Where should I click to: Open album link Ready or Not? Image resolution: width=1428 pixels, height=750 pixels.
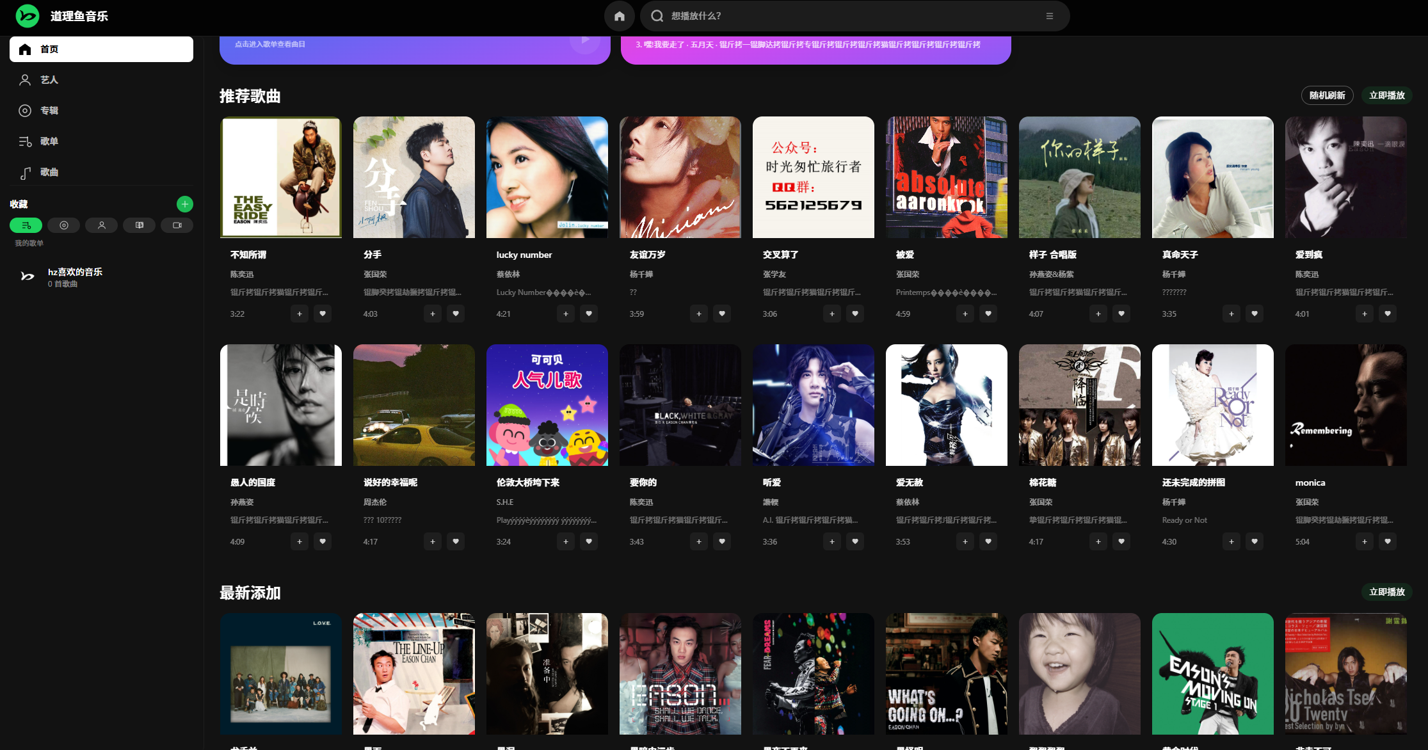point(1185,520)
